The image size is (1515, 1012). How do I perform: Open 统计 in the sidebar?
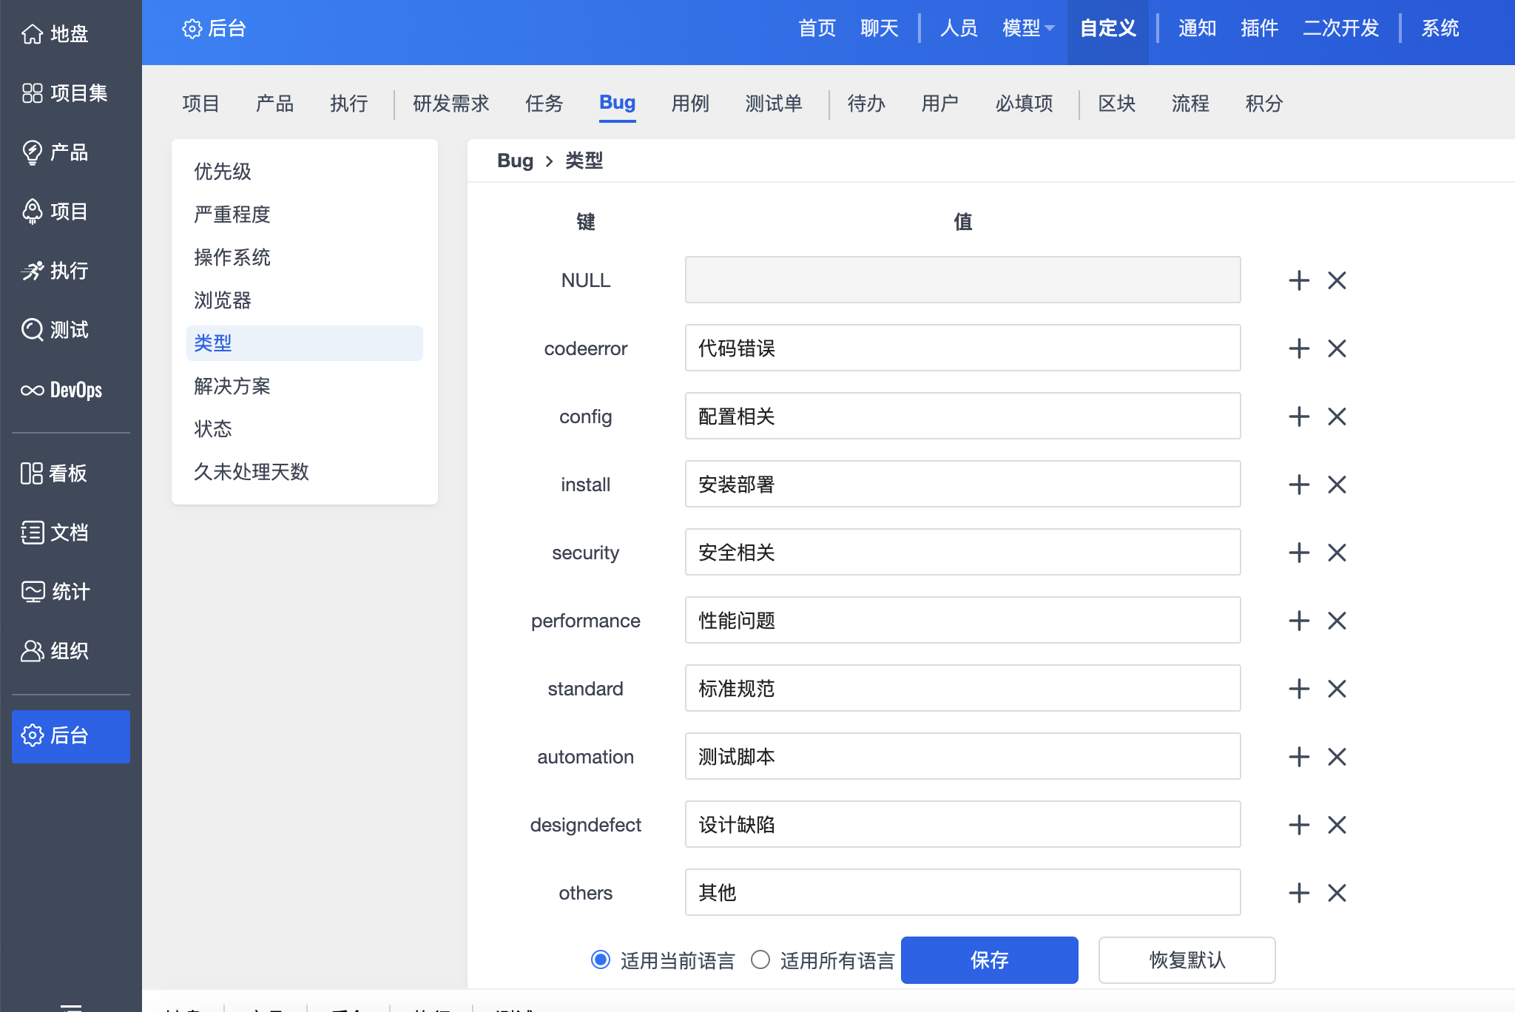pos(55,592)
